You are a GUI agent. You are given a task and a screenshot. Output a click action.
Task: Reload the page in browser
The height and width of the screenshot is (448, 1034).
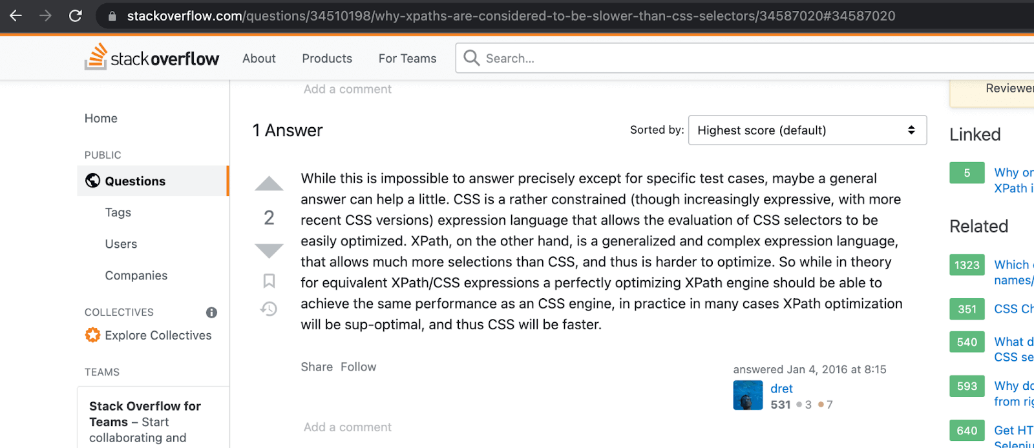(76, 15)
